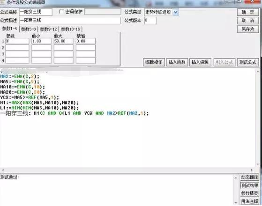262x206 pixels.
Task: Click the 插入函数 button
Action: (177, 62)
